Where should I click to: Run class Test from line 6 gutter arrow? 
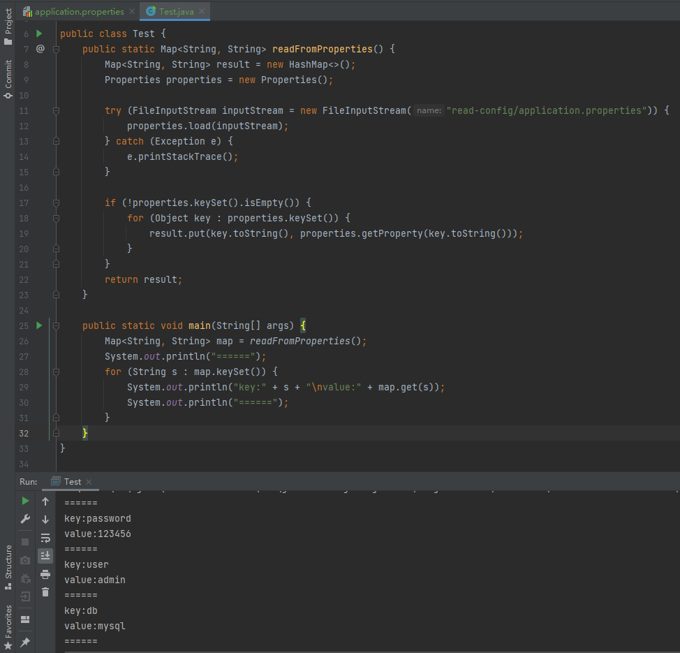pos(40,34)
